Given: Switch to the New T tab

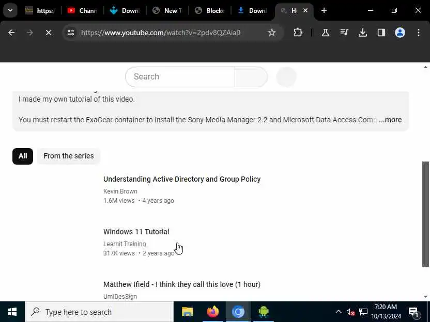Looking at the screenshot, I should click(x=167, y=11).
